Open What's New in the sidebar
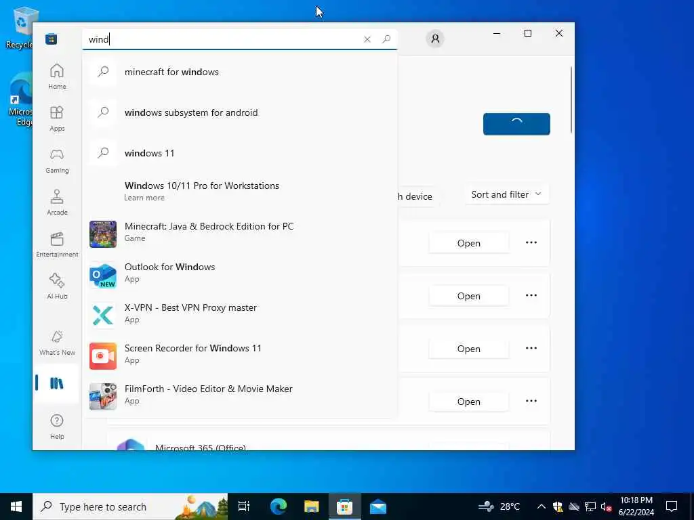 click(57, 343)
